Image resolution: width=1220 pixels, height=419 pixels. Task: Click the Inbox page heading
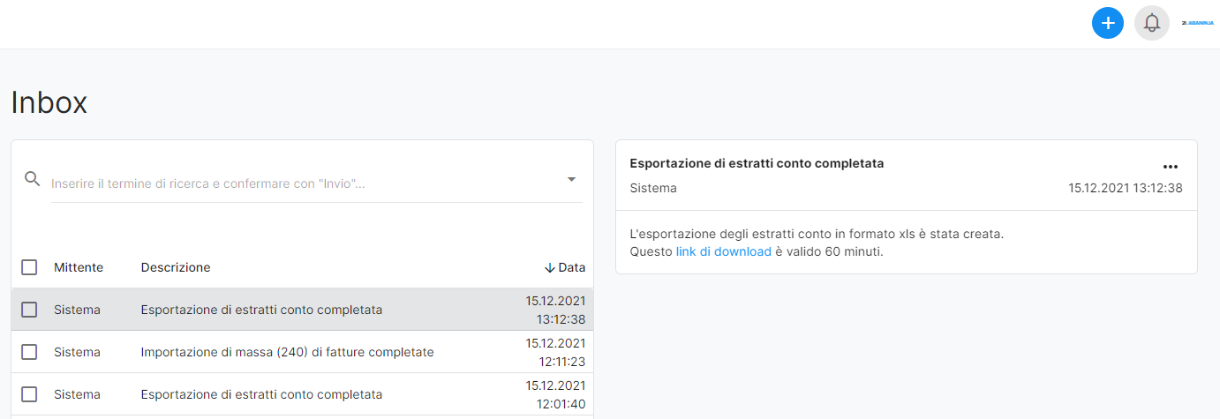49,102
